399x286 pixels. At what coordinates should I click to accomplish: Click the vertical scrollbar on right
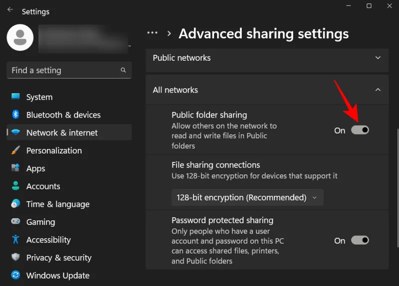[x=398, y=188]
